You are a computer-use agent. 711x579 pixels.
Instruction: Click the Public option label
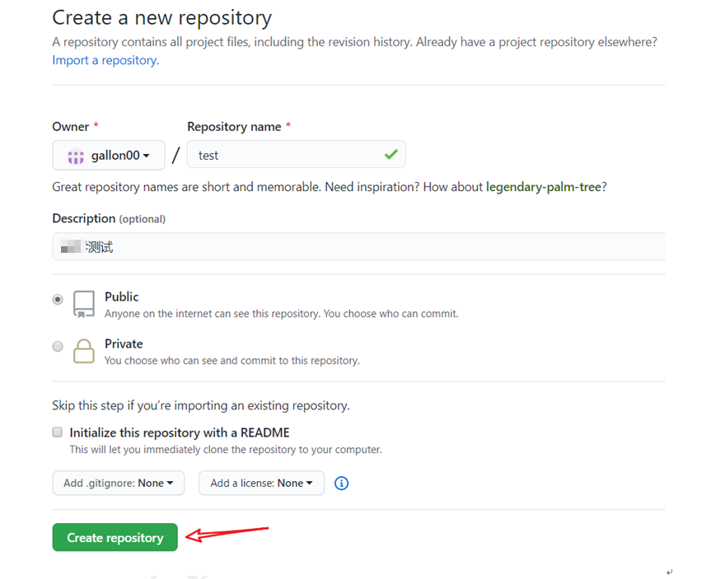point(122,297)
